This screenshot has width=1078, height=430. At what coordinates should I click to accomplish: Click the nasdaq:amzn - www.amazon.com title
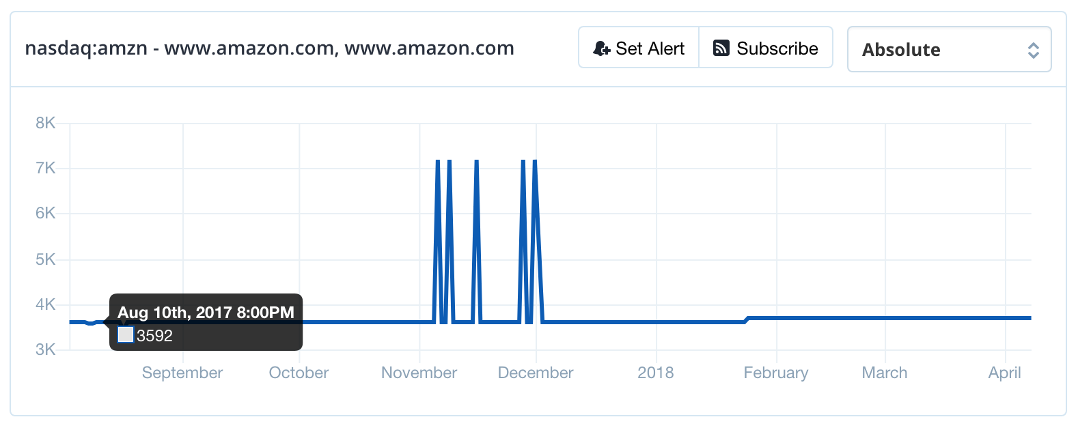coord(270,48)
